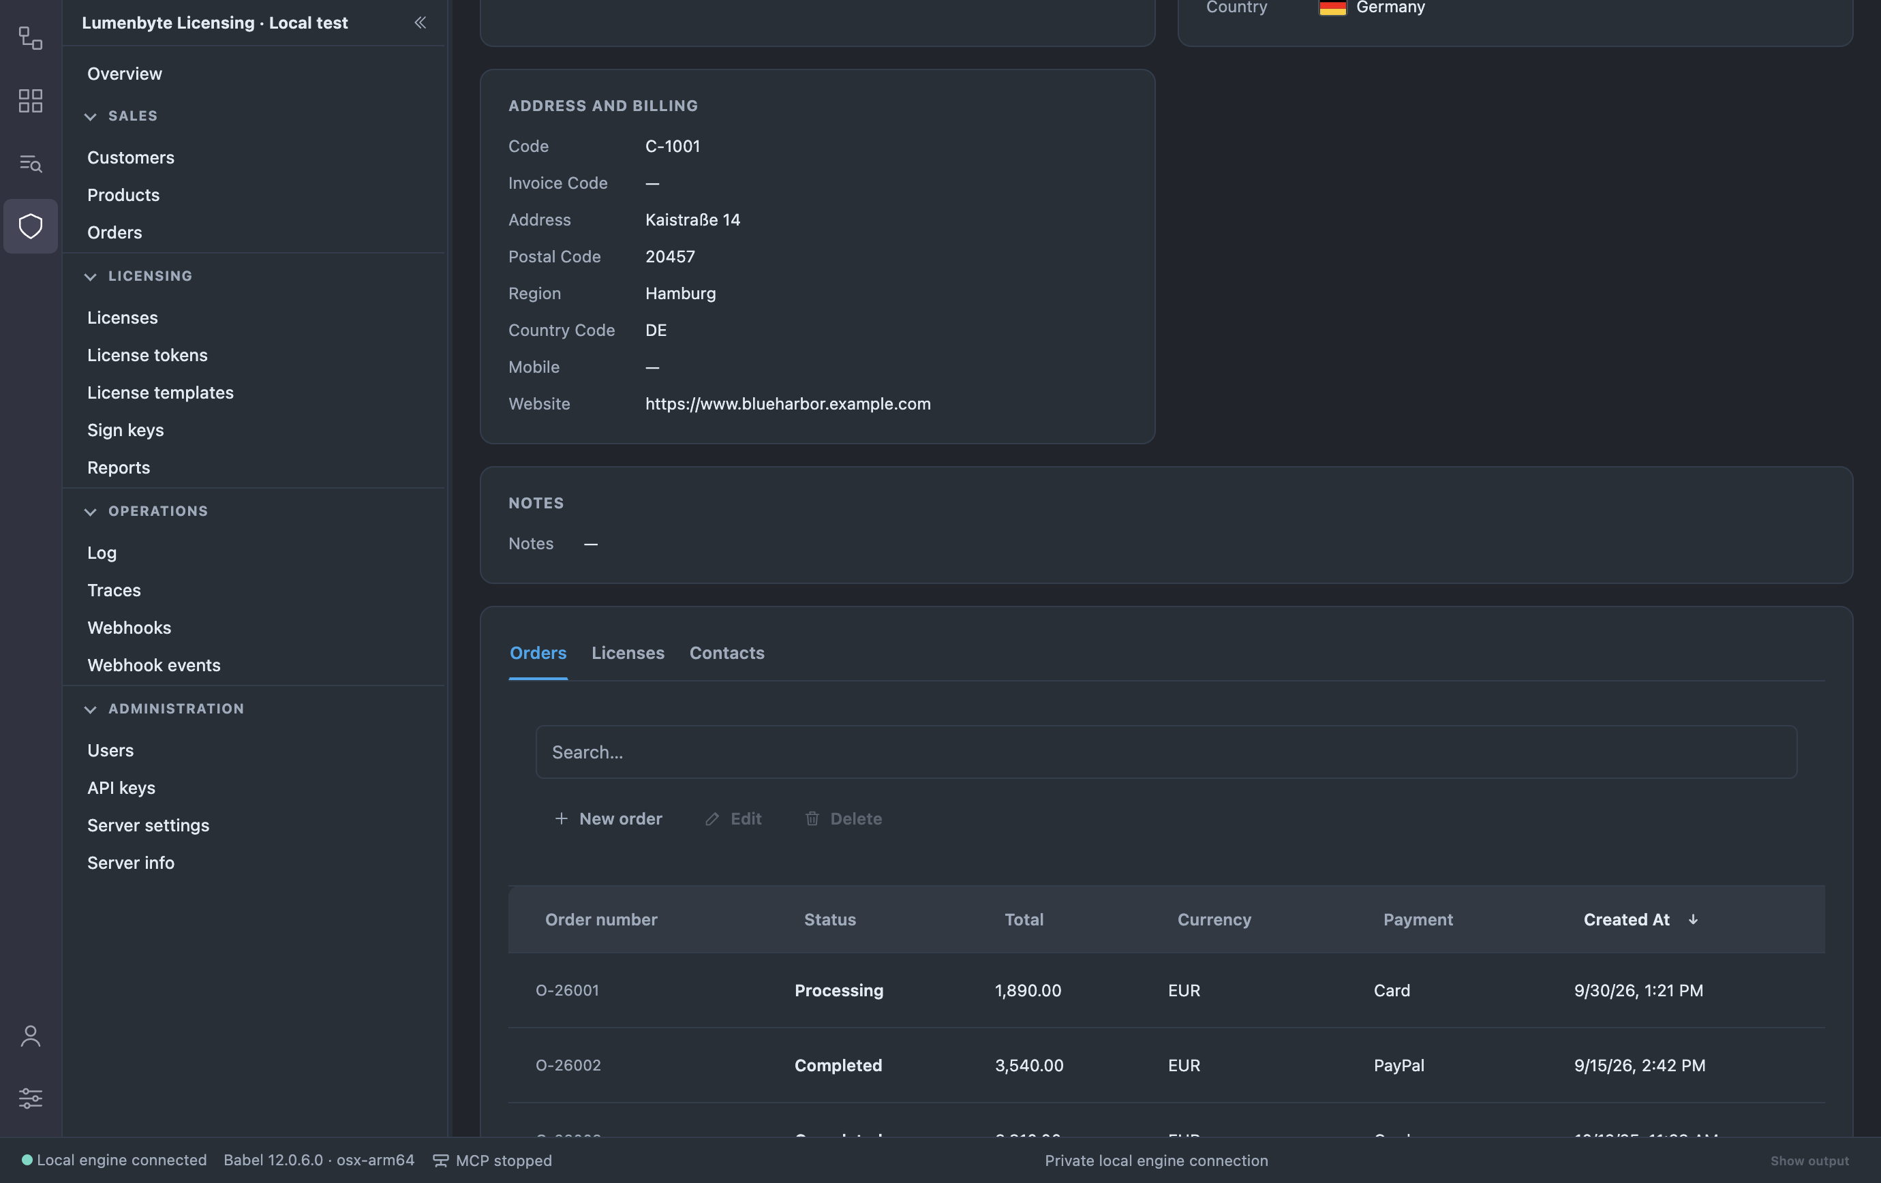Open the connections icon in the activity bar
This screenshot has width=1881, height=1183.
coord(31,37)
